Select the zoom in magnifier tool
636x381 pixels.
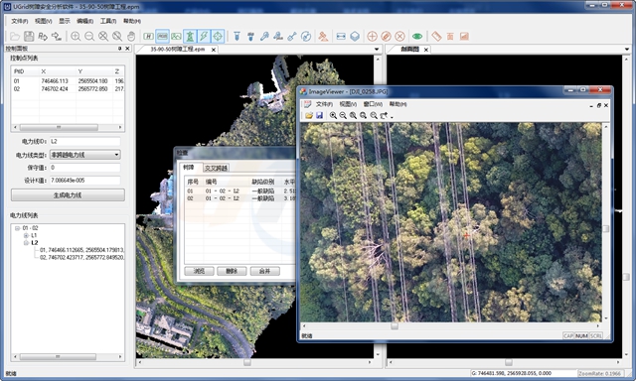(76, 37)
